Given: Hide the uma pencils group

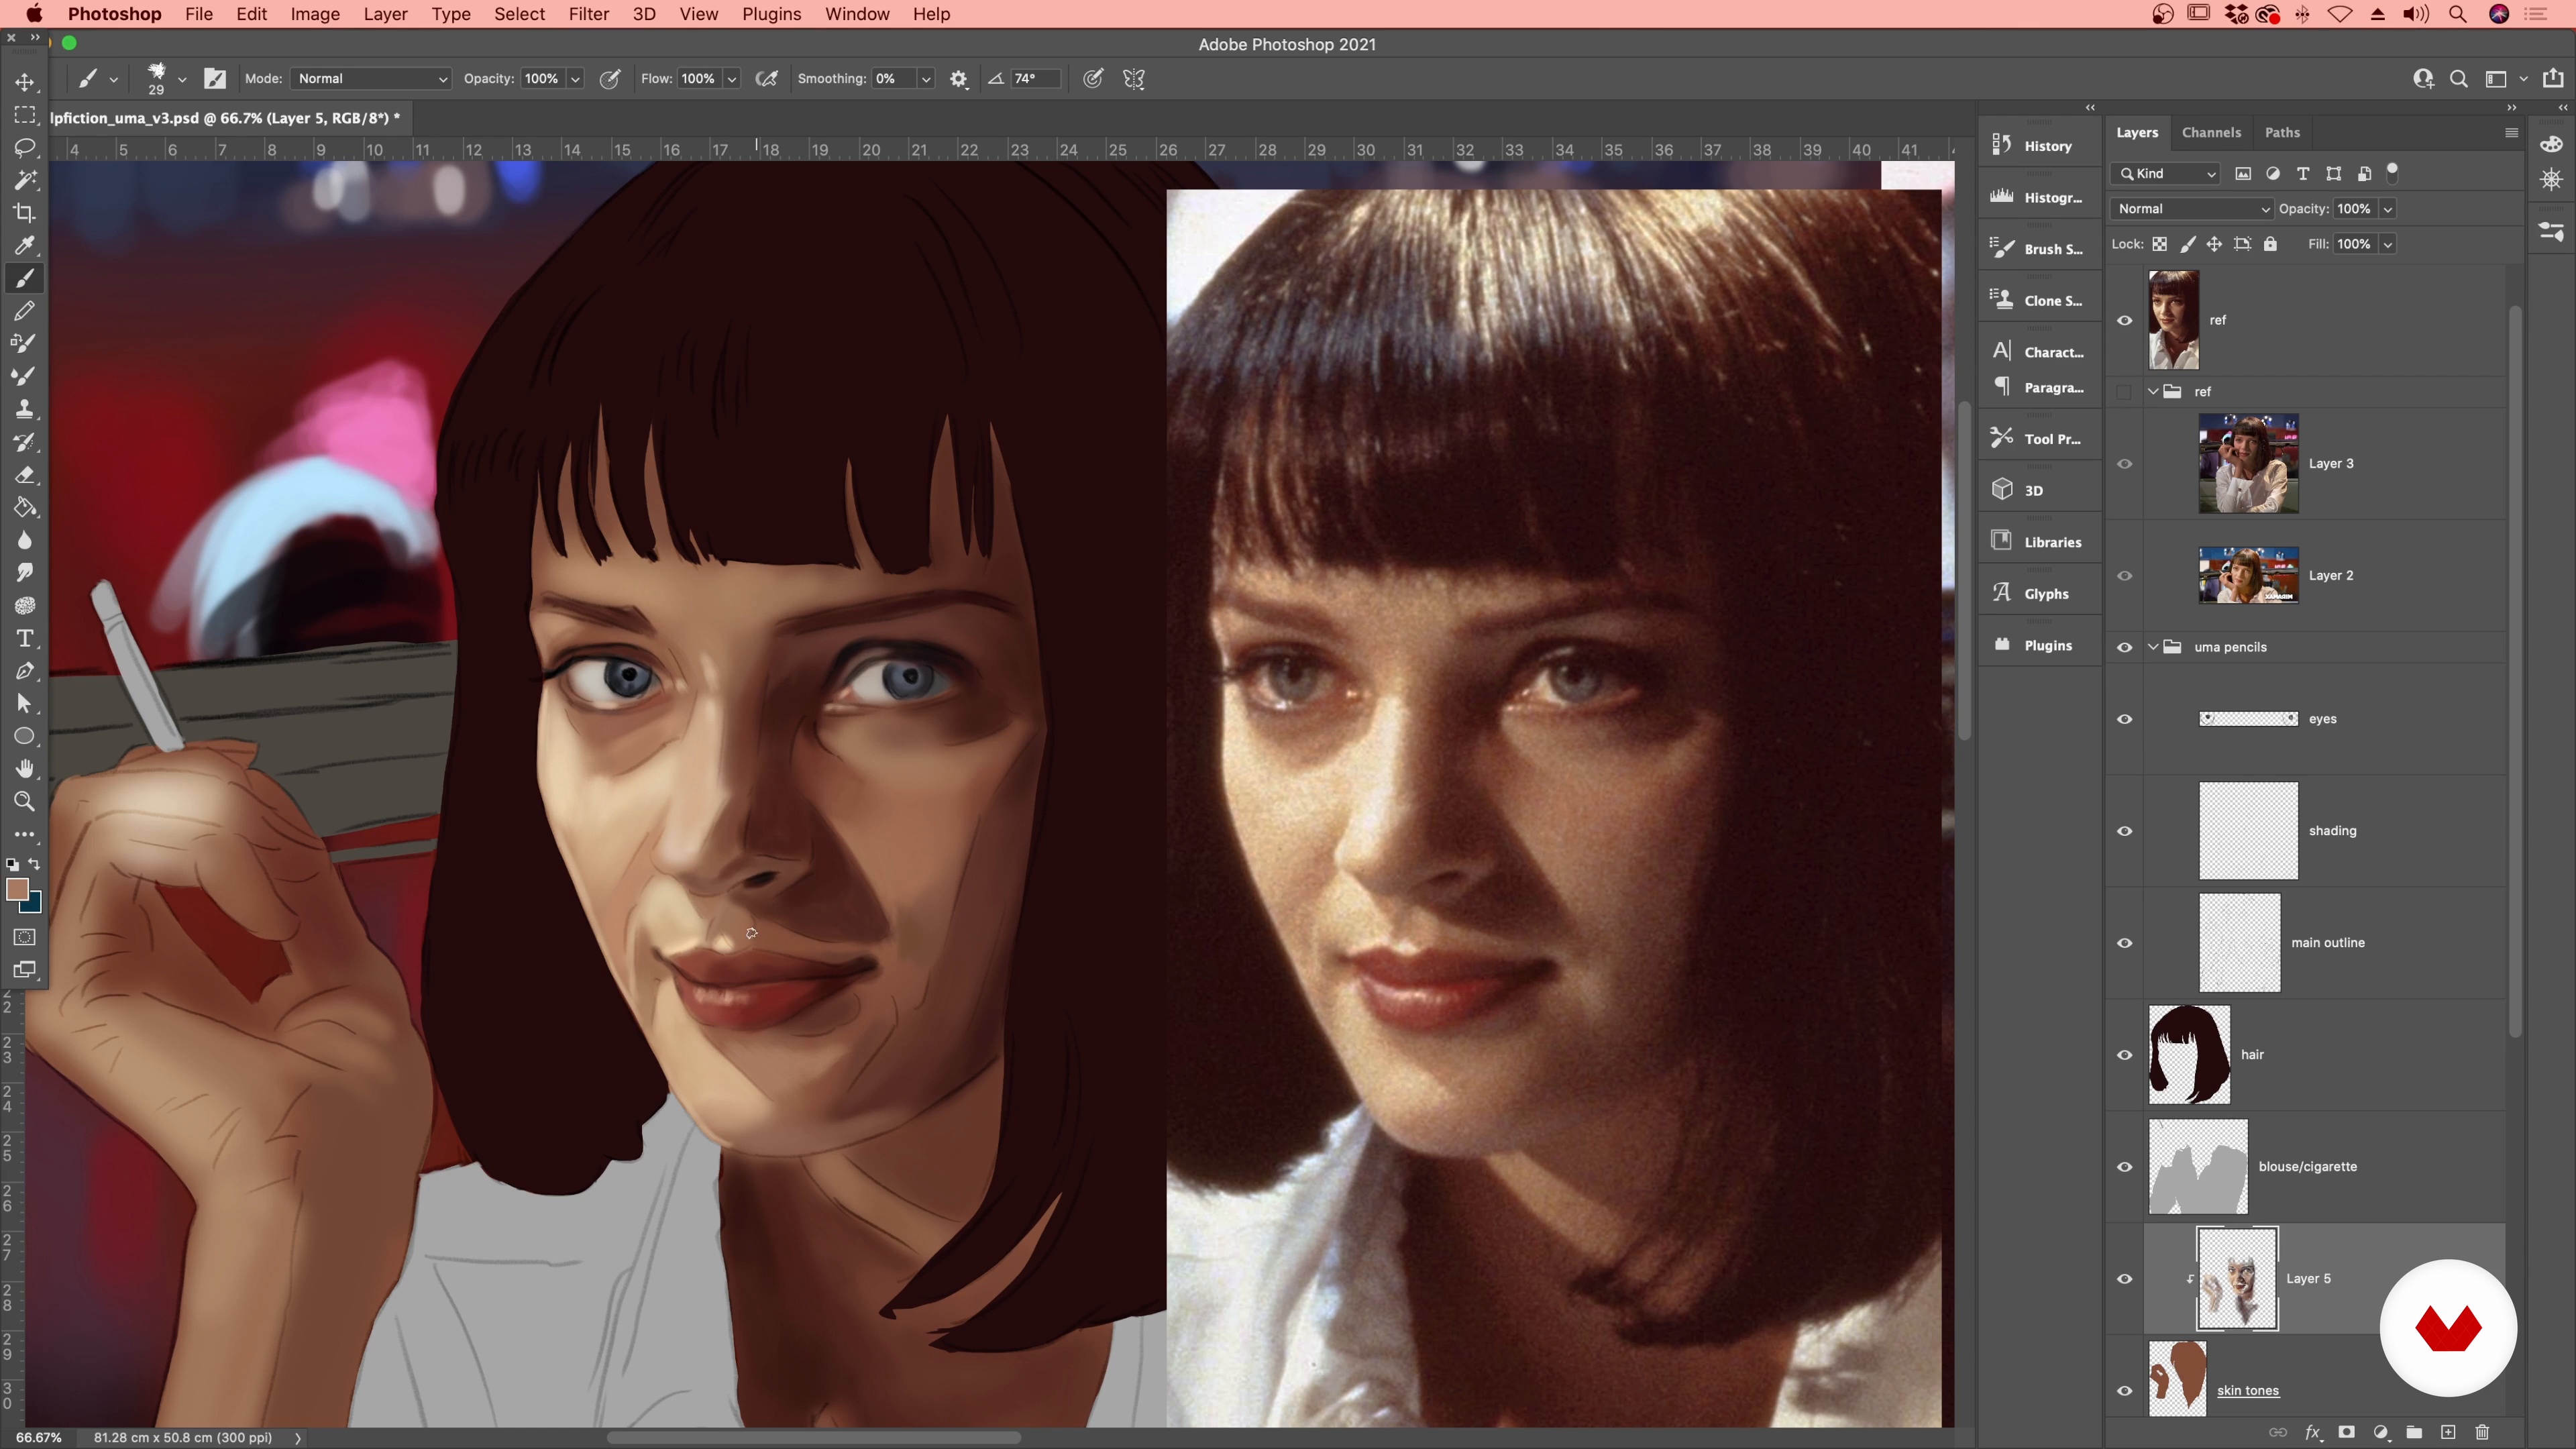Looking at the screenshot, I should tap(2125, 647).
